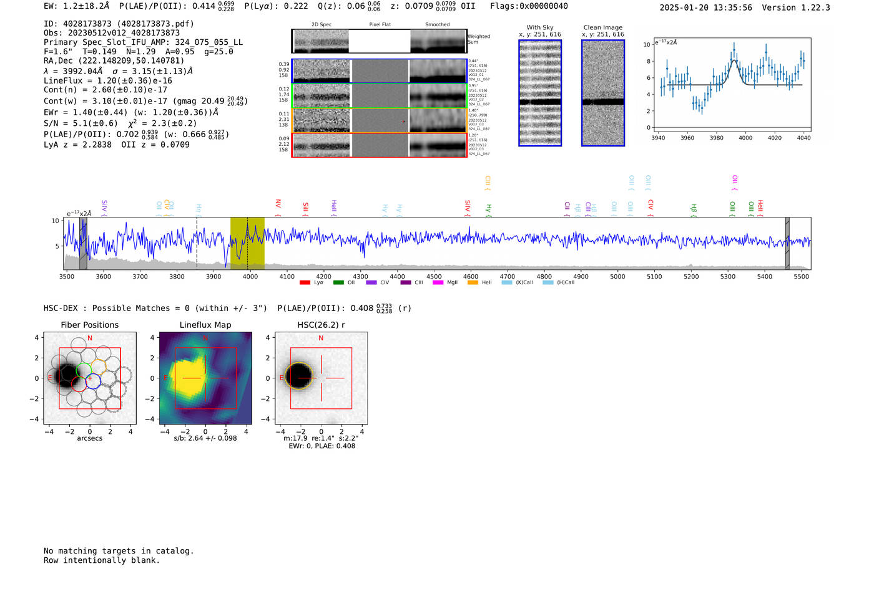Click the red Lyα legend swatch
Screen dimensions: 874x594
tap(305, 282)
